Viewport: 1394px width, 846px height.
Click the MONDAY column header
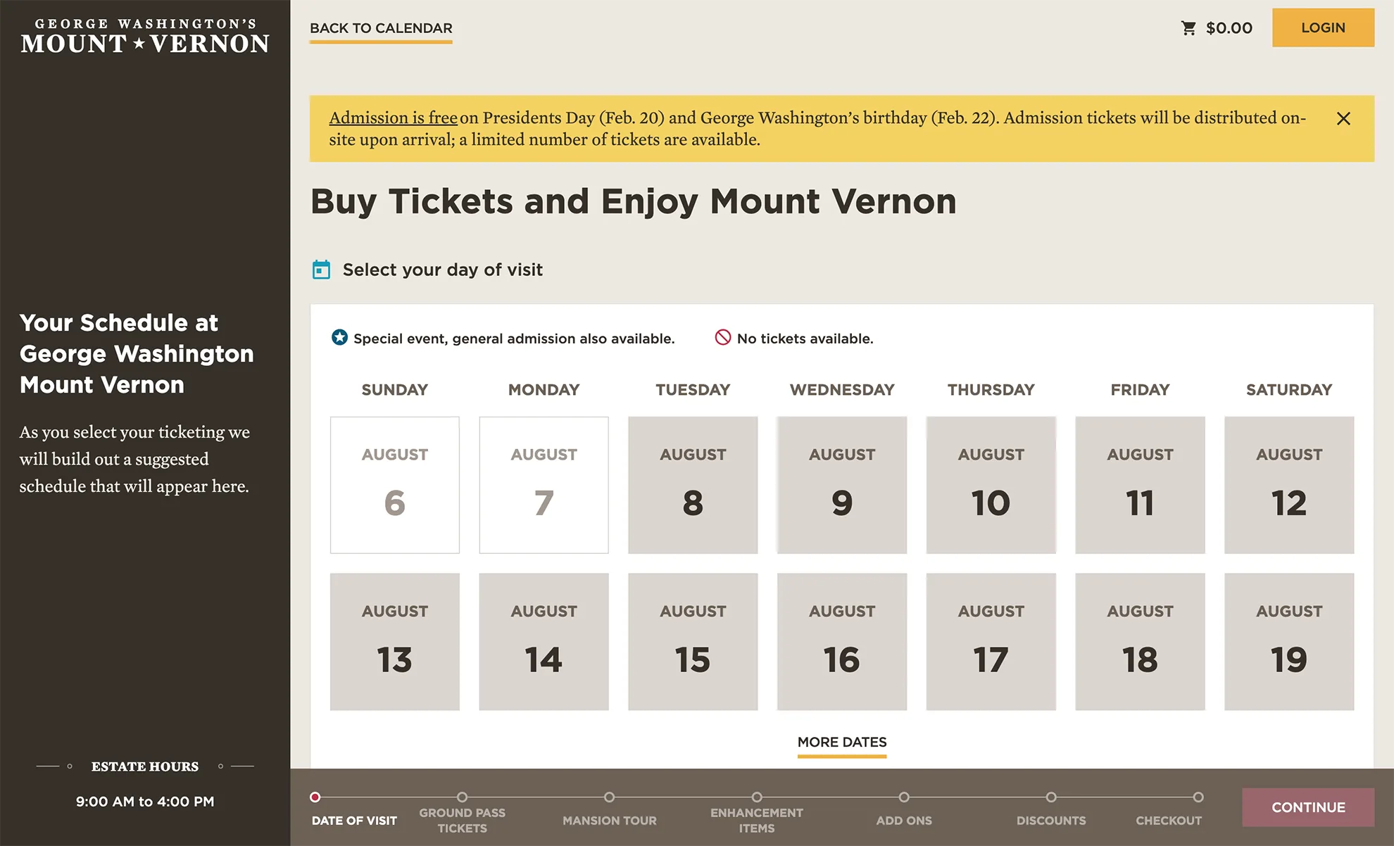pyautogui.click(x=544, y=390)
